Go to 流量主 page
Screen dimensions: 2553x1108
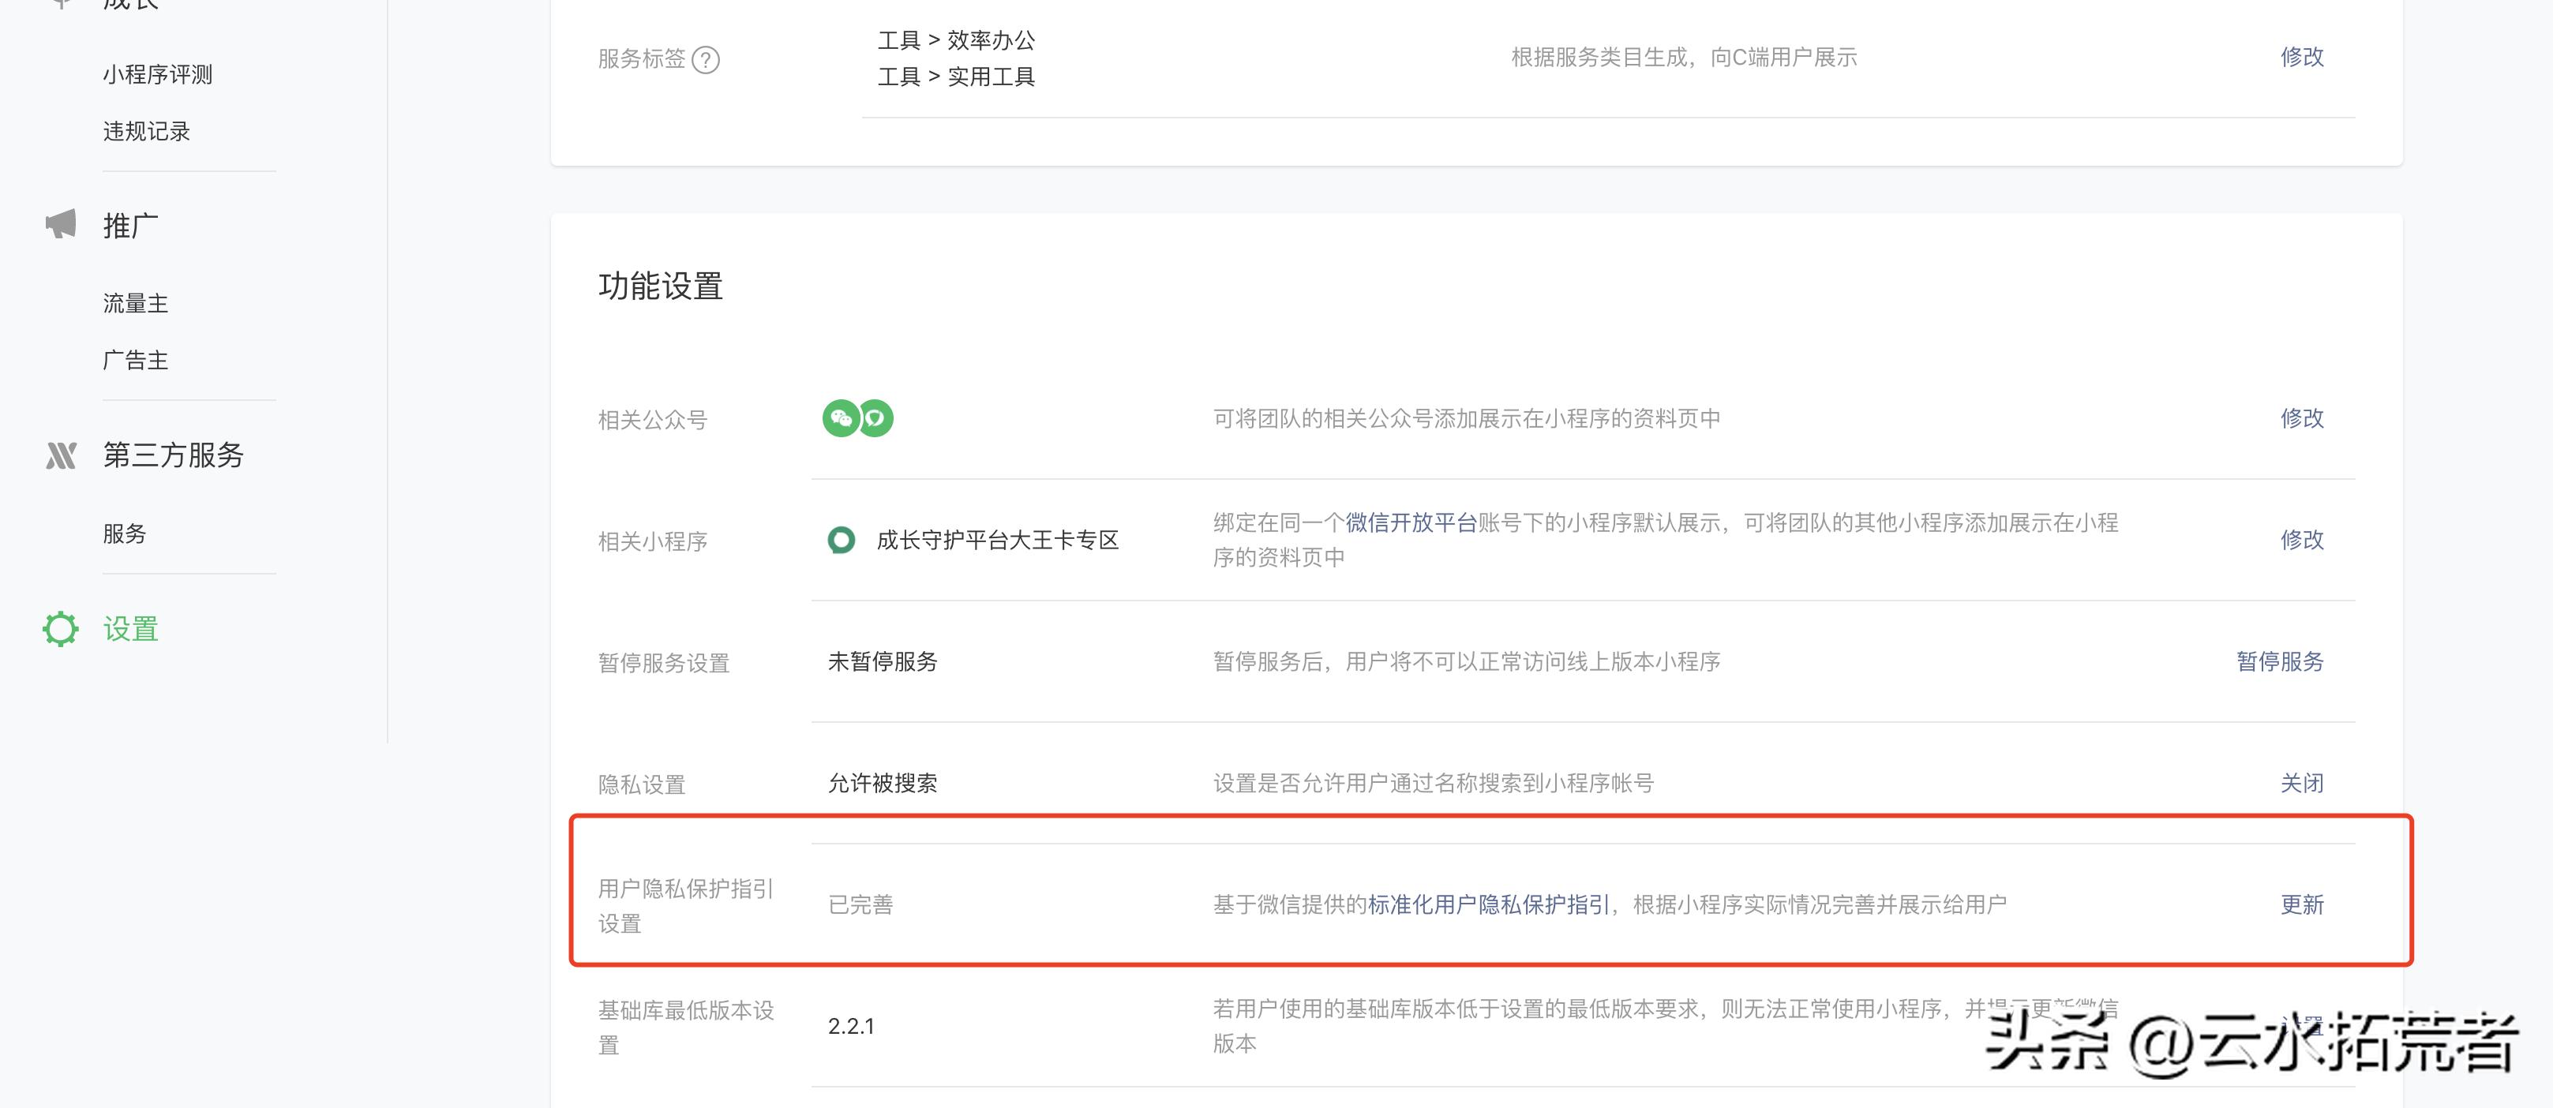point(136,303)
